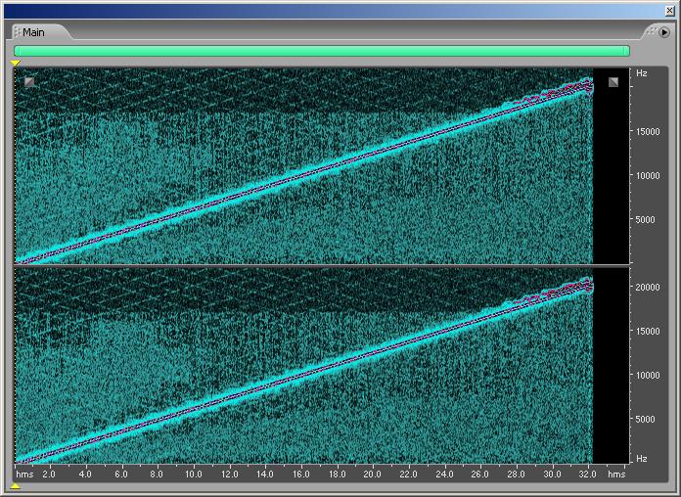The image size is (681, 497).
Task: Click the 24.0 mark on the time ruler
Action: click(x=444, y=474)
